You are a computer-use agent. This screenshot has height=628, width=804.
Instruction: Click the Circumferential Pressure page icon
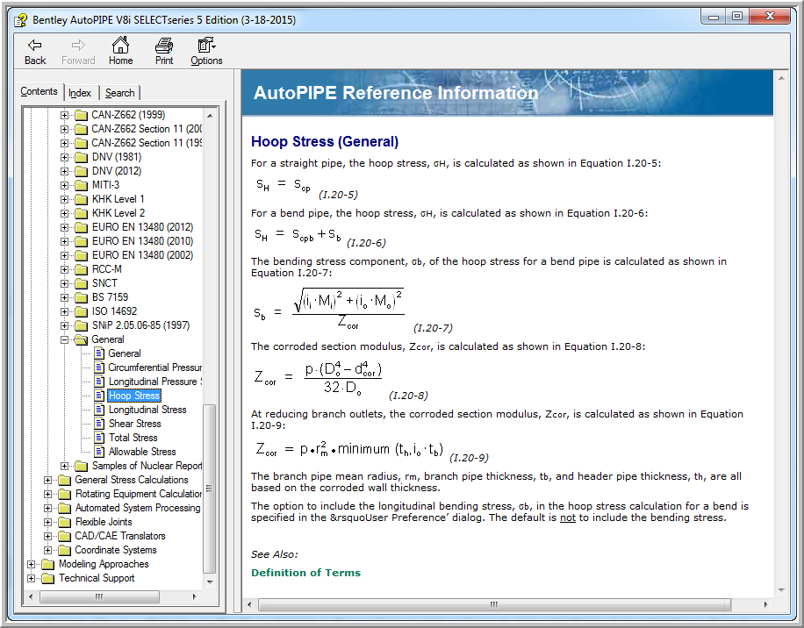99,368
